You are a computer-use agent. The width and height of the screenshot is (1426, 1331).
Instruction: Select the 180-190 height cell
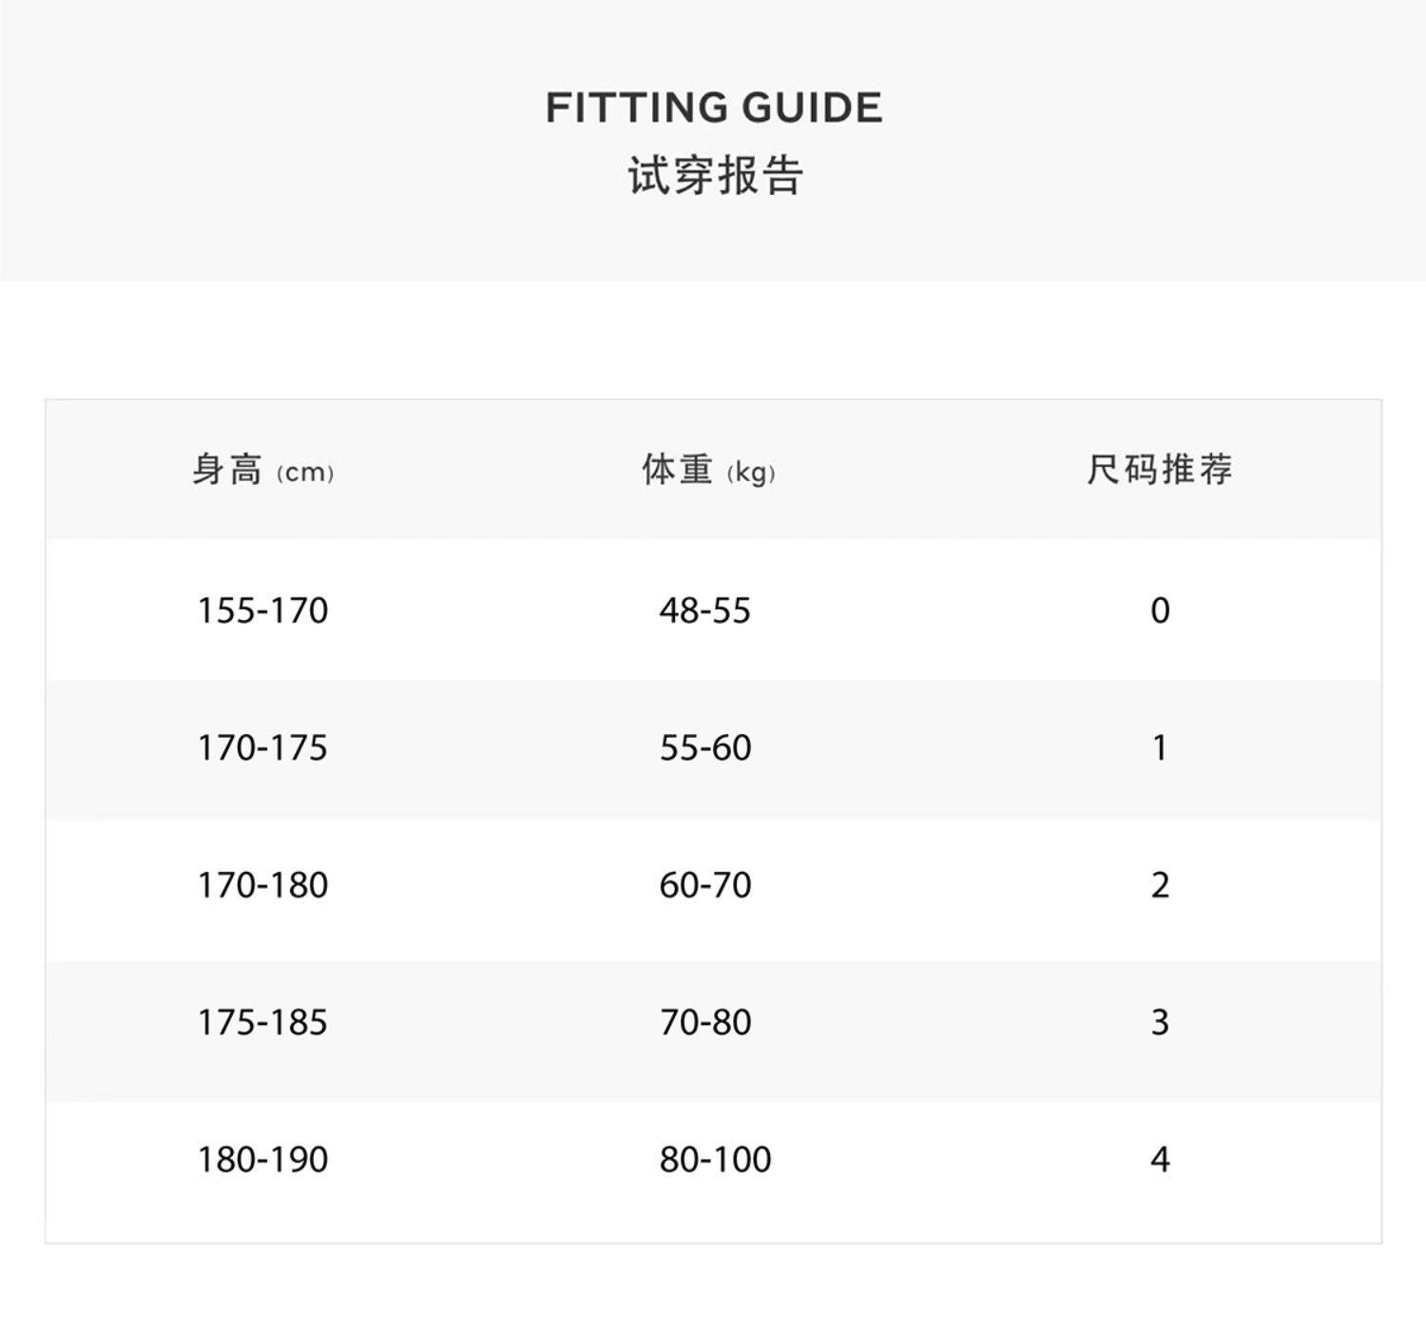coord(262,1160)
